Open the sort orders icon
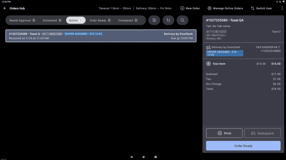Screen dimensions: 286x160 pyautogui.click(x=168, y=20)
